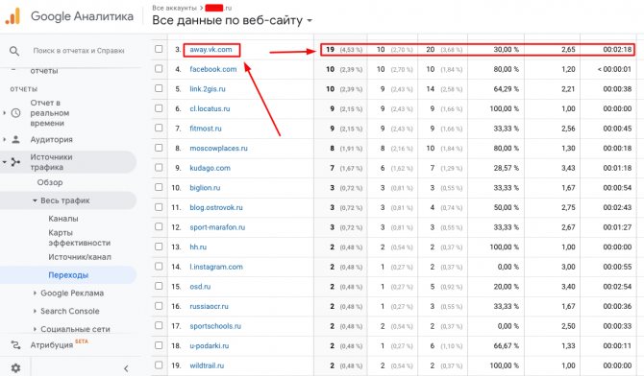644x376 pixels.
Task: Open the u-podarki.ru referral link
Action: (209, 345)
